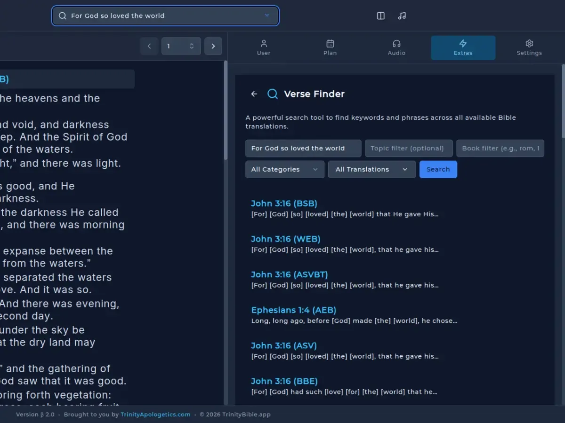Open the Audio tab
565x423 pixels.
tap(396, 47)
